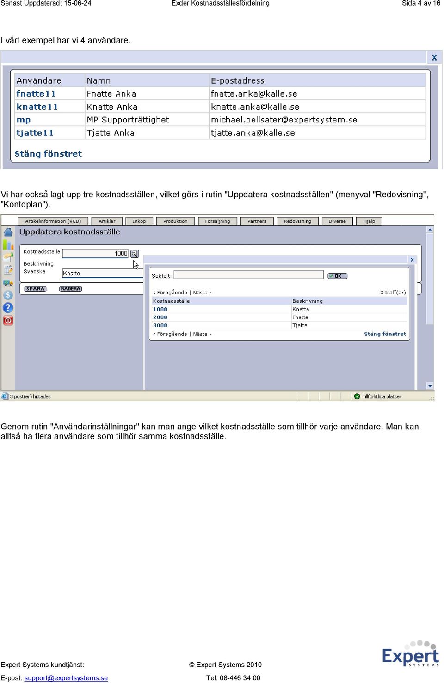Screen dimensions: 444x683
Task: Click the bottom 'Föregående' pagination link
Action: click(x=170, y=334)
